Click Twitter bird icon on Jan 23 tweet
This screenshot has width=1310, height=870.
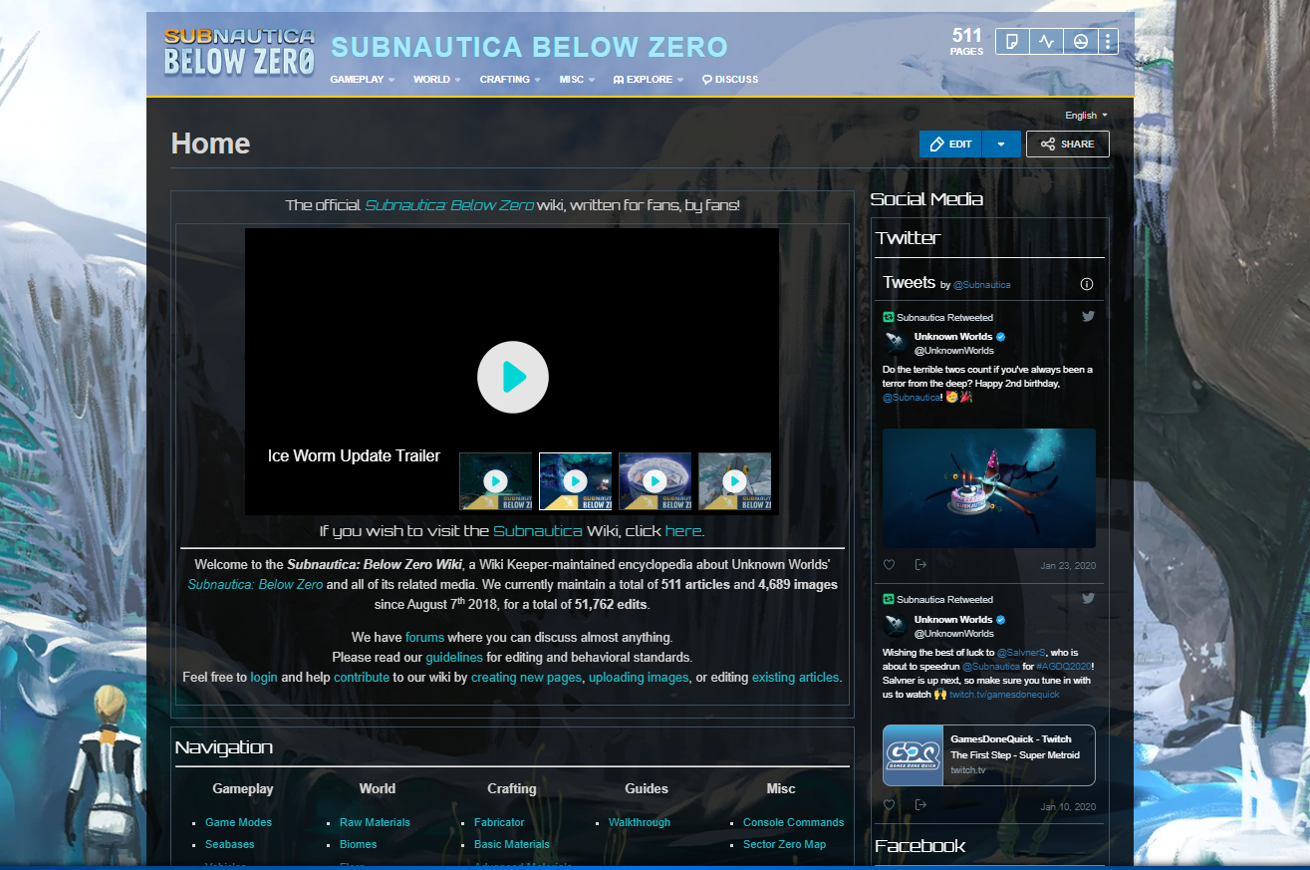[1089, 317]
